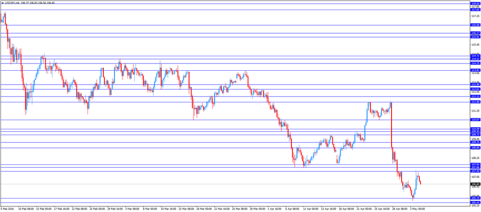Click the 108.25 price scale value
Viewport: 481px width, 212px height.
(476, 158)
